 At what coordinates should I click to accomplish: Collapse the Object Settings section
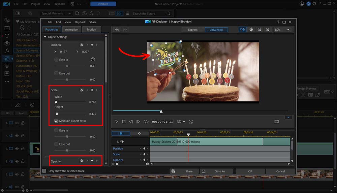click(x=45, y=37)
